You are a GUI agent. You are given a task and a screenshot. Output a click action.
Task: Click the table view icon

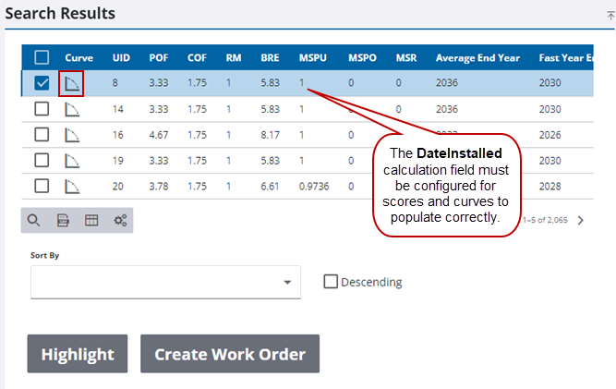pyautogui.click(x=91, y=221)
